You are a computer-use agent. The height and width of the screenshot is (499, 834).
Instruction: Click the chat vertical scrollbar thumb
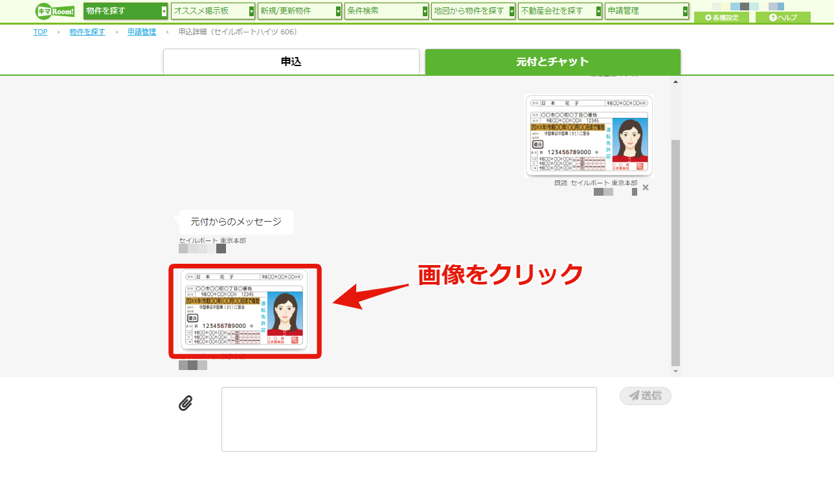pos(675,253)
